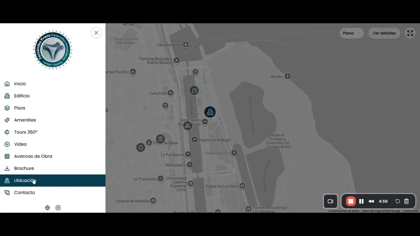Go to Pisos section

pyautogui.click(x=52, y=108)
